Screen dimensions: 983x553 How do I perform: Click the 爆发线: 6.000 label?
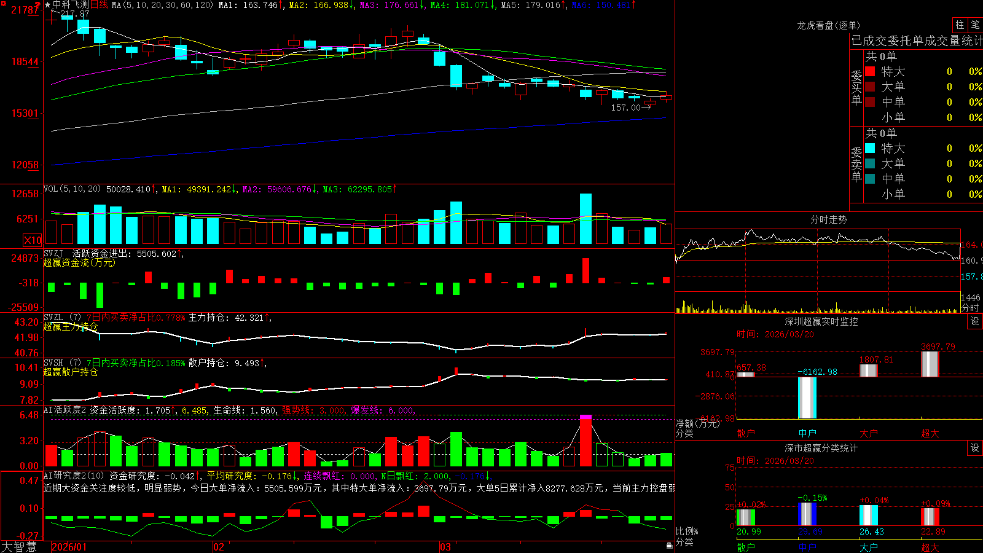(x=383, y=410)
